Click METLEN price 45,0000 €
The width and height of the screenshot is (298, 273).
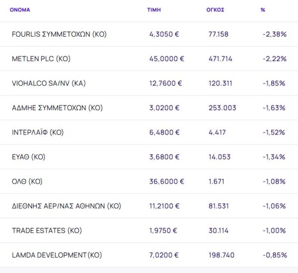point(166,59)
